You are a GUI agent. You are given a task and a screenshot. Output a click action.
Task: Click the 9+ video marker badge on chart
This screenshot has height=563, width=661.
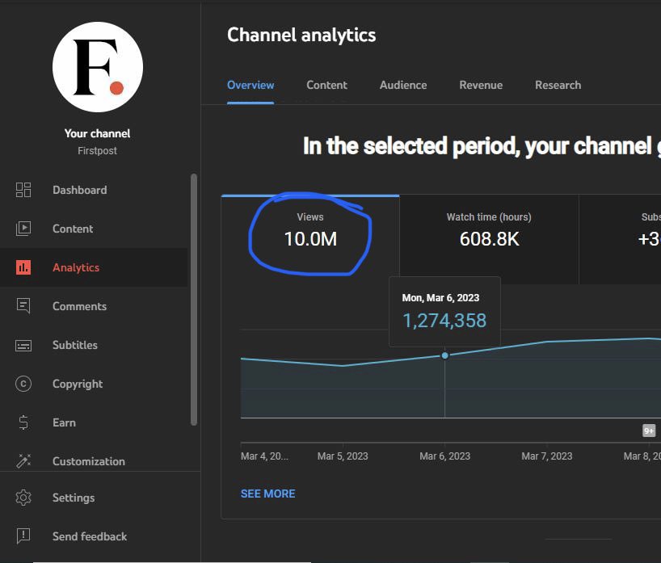click(x=649, y=431)
